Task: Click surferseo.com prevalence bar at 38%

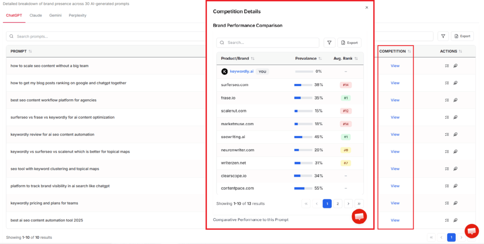Action: [303, 85]
